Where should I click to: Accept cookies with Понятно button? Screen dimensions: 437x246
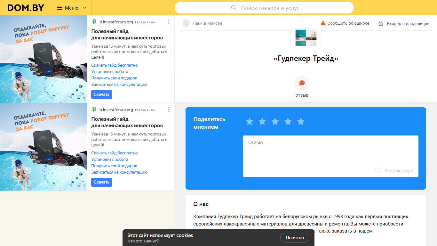click(295, 238)
